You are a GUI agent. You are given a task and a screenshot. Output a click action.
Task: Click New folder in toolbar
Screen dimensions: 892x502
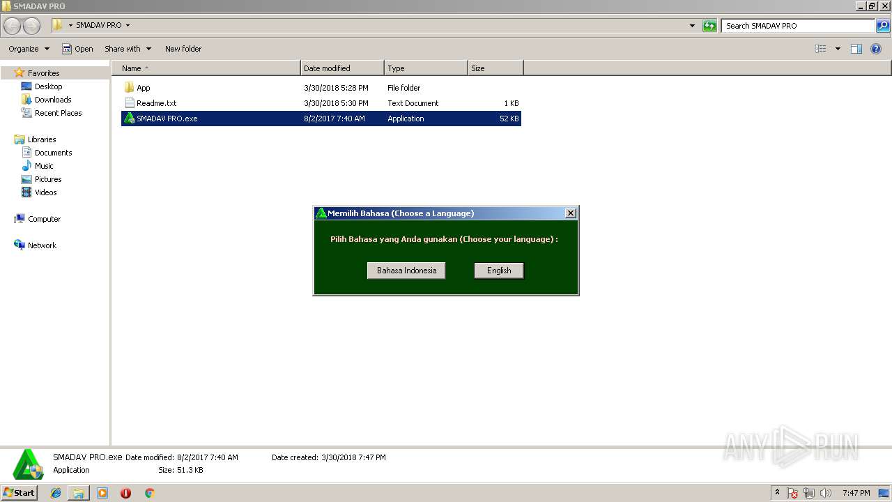183,49
